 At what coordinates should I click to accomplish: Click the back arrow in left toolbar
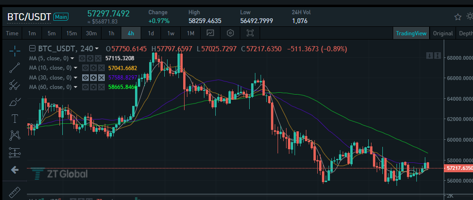pos(15,170)
